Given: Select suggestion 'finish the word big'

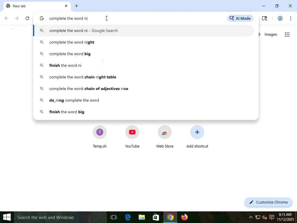Looking at the screenshot, I should click(x=144, y=112).
